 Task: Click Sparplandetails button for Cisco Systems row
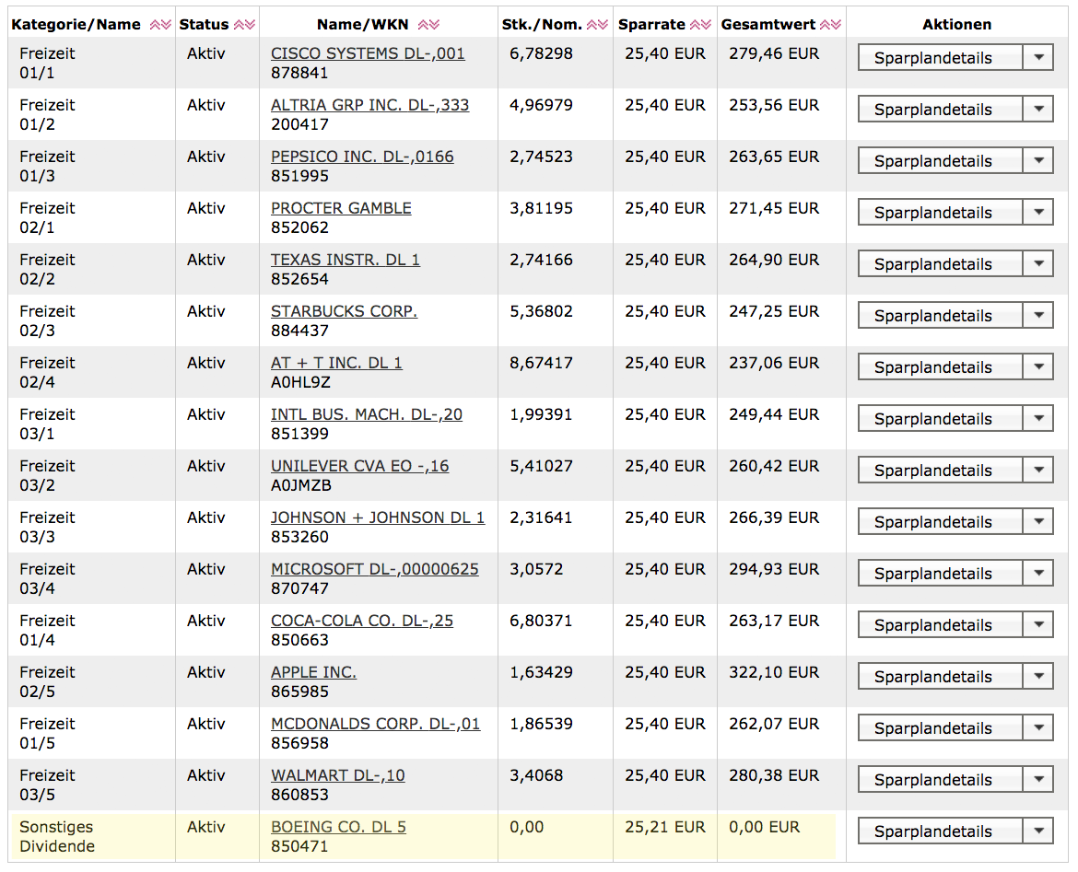coord(940,58)
